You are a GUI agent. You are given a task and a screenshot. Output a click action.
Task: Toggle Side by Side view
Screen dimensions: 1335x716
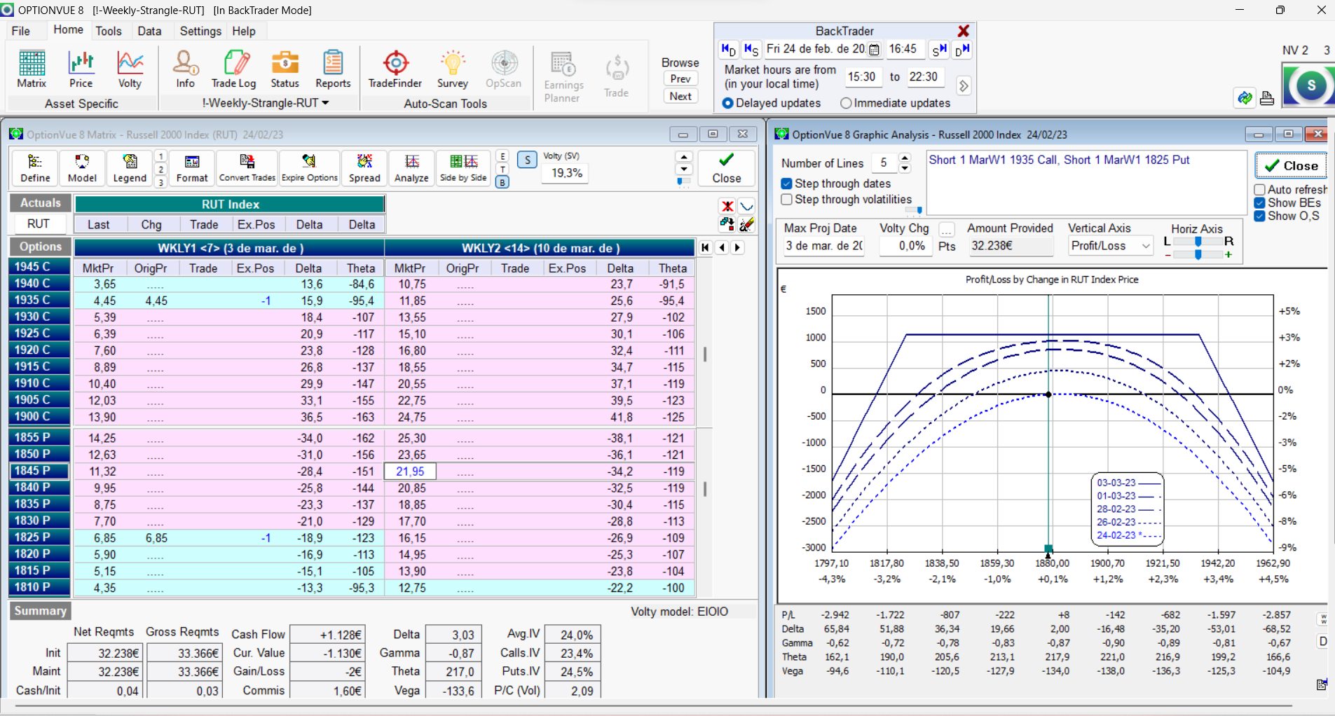point(463,169)
